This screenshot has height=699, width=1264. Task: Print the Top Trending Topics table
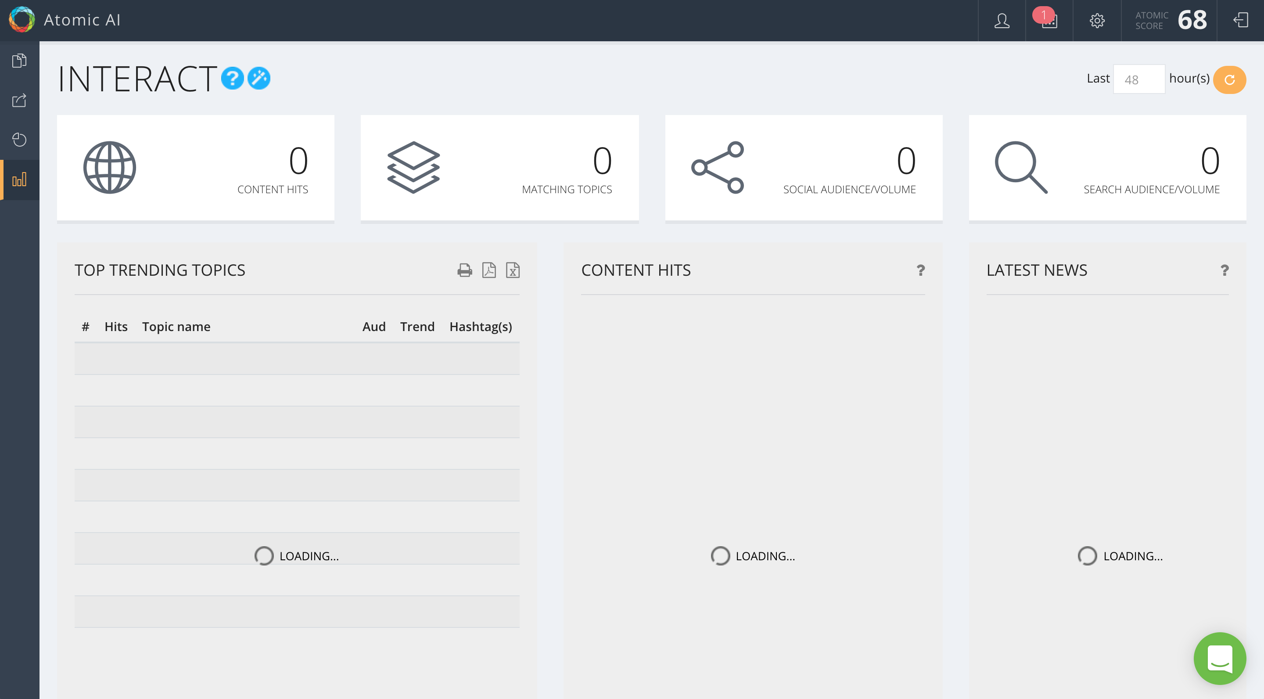pyautogui.click(x=464, y=270)
